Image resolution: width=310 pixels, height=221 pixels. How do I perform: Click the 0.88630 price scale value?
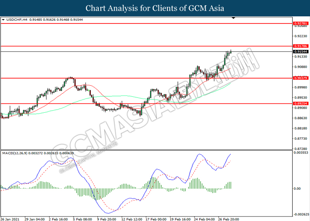point(301,118)
